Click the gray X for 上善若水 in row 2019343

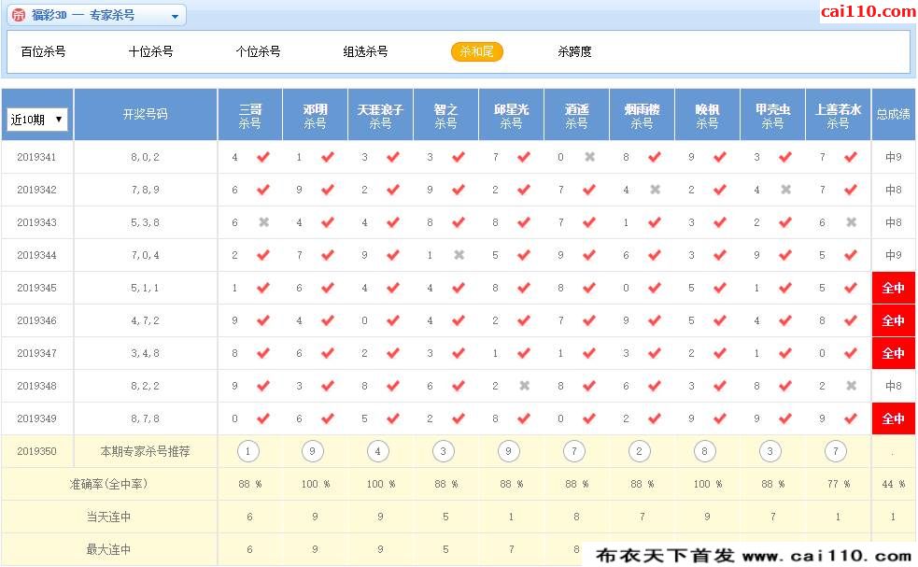click(852, 222)
